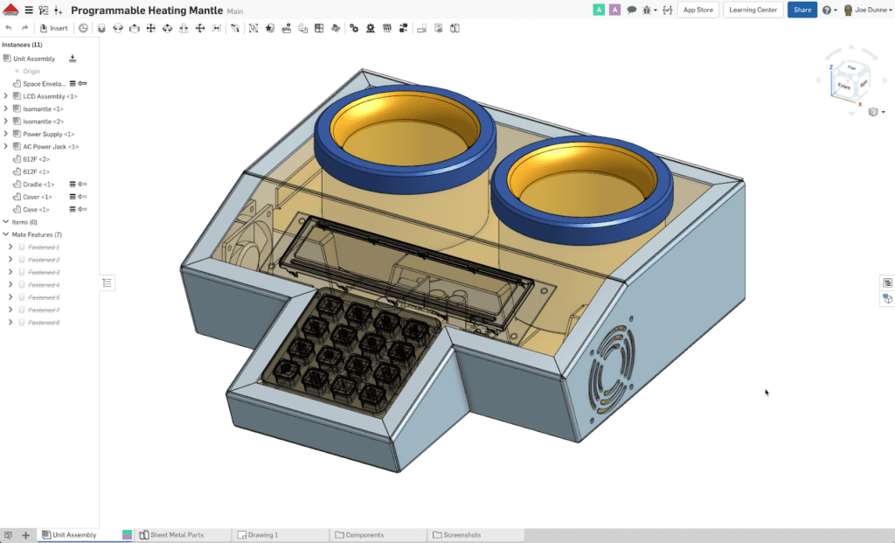The height and width of the screenshot is (543, 895).
Task: Click the plus to insert a new tab
Action: coord(26,534)
